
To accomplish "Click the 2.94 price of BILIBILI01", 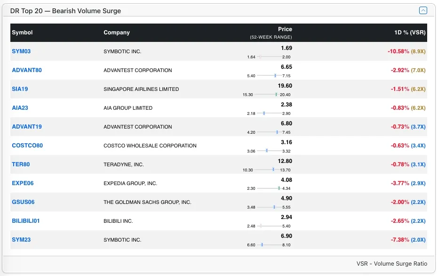I will 287,217.
